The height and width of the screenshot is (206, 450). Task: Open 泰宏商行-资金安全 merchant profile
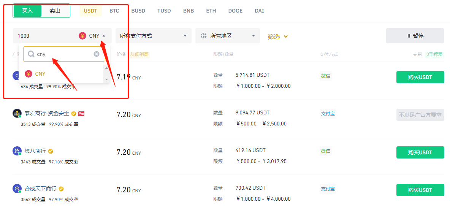47,113
